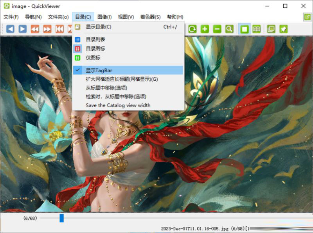Click the QuickViewer app icon in title bar
The image size is (313, 233).
pos(7,6)
